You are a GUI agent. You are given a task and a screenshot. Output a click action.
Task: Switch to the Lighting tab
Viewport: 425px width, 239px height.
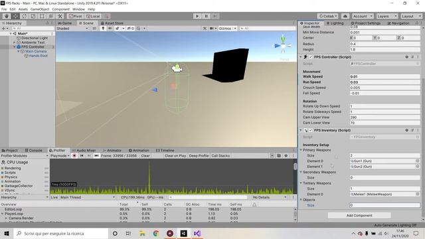[335, 23]
